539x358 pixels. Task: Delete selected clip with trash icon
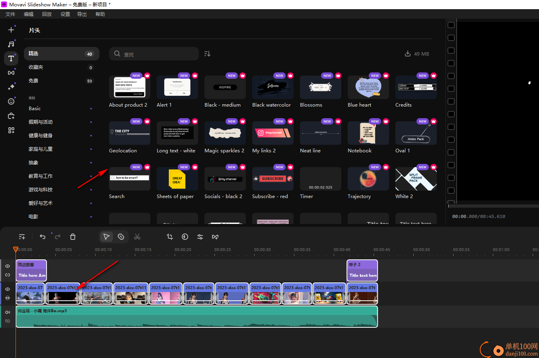pos(73,237)
